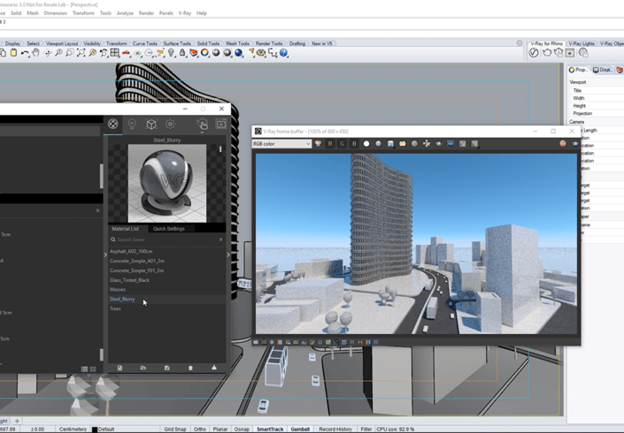Click the color wheel object properties icon
Viewport: 624px width, 433px height.
coord(204,53)
